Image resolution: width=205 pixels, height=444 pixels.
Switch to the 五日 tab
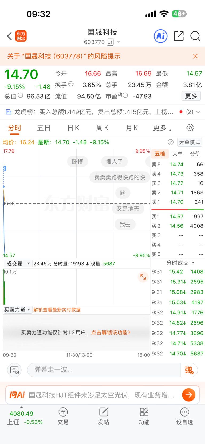pos(44,128)
